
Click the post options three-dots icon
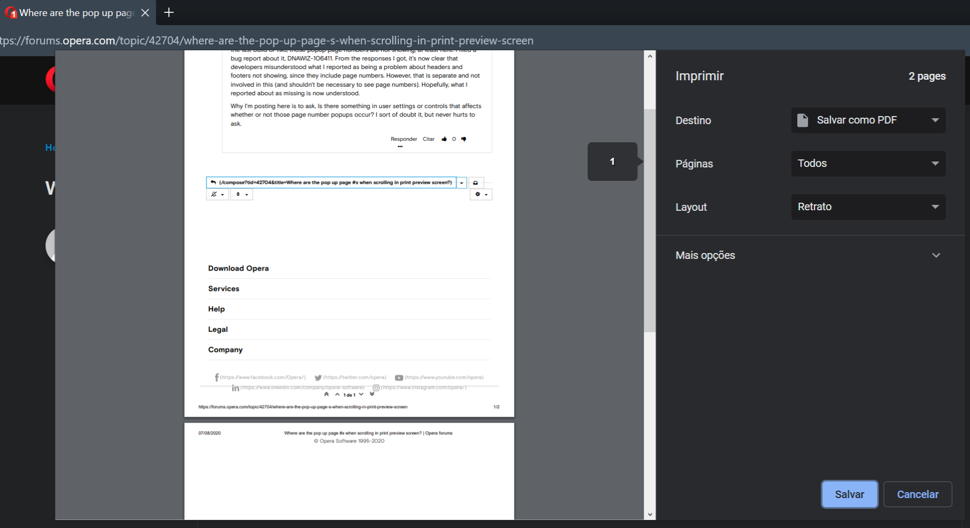400,146
